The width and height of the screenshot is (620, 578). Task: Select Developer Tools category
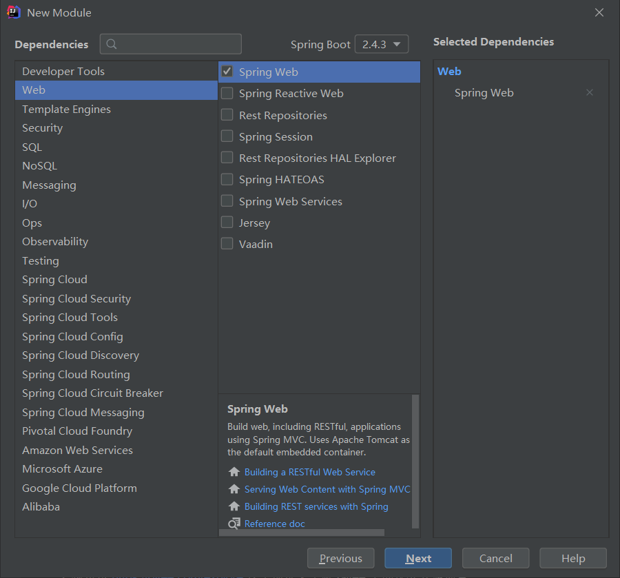(116, 71)
